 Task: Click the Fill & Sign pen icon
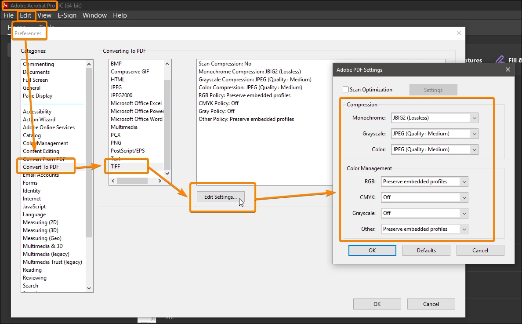coord(500,60)
